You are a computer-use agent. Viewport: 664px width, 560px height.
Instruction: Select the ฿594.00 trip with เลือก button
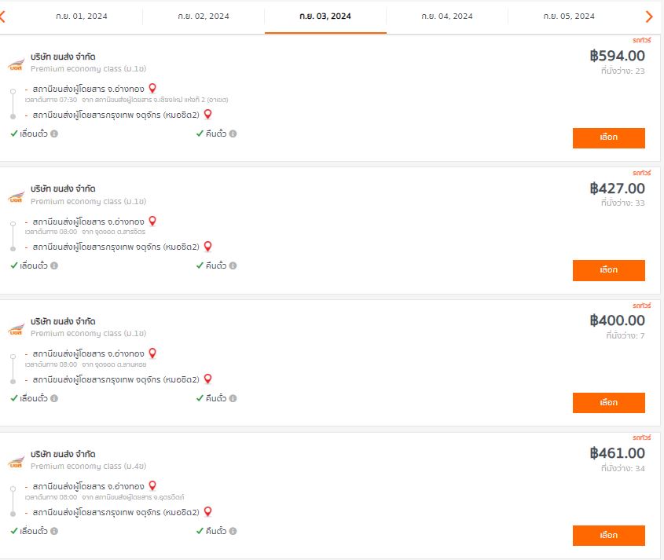[x=608, y=138]
